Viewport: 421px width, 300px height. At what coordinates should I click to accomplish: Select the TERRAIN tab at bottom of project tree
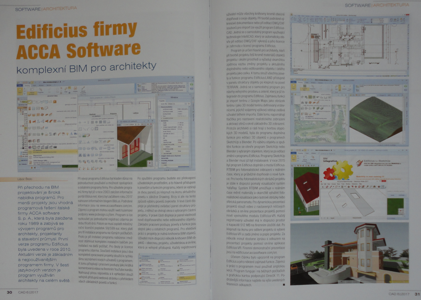pyautogui.click(x=23, y=164)
